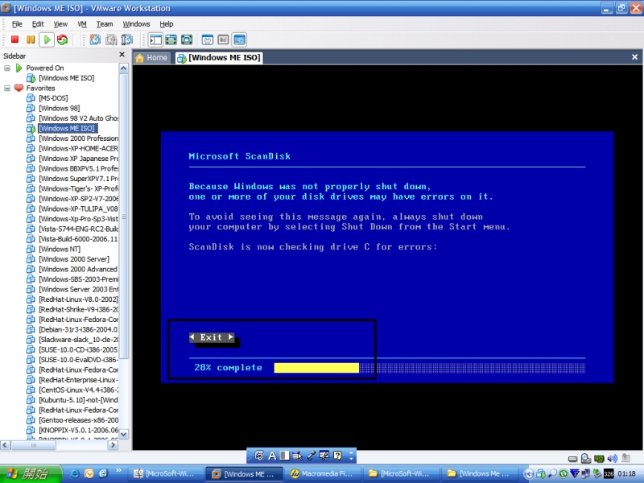Click the grayed Appliance view toolbar icon
This screenshot has width=644, height=483.
point(223,39)
